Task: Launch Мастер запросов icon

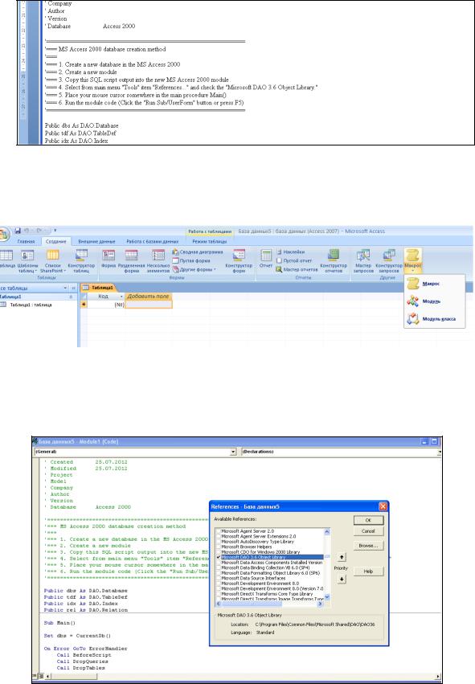Action: coord(363,261)
